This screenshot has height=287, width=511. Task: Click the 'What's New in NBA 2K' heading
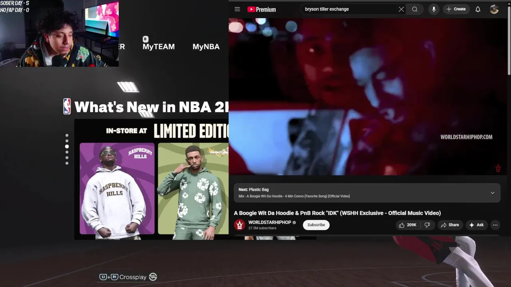click(x=151, y=107)
